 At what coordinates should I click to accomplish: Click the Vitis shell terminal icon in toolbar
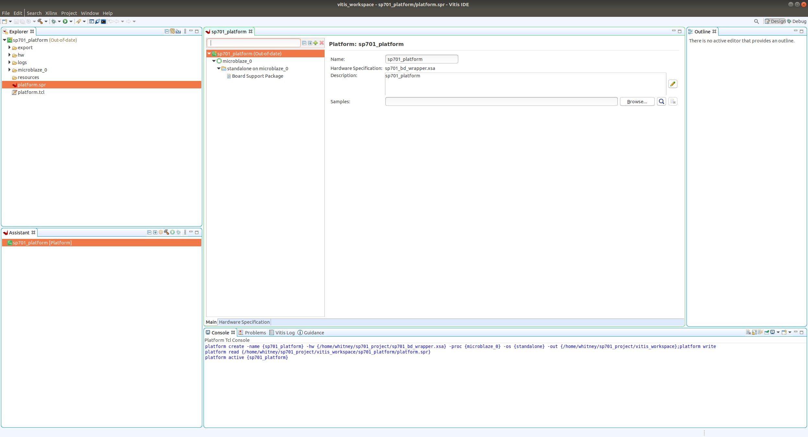pyautogui.click(x=103, y=21)
